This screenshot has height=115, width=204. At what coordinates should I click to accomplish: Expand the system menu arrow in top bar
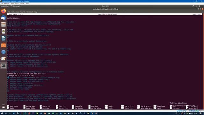coord(202,6)
